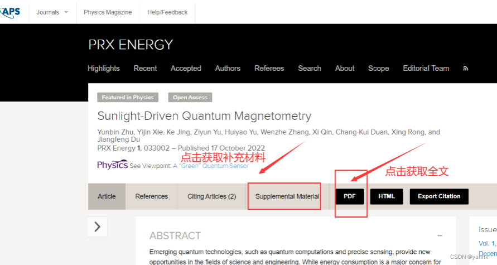Open the RSS feed icon
Screen dimensions: 497x265
(x=465, y=69)
